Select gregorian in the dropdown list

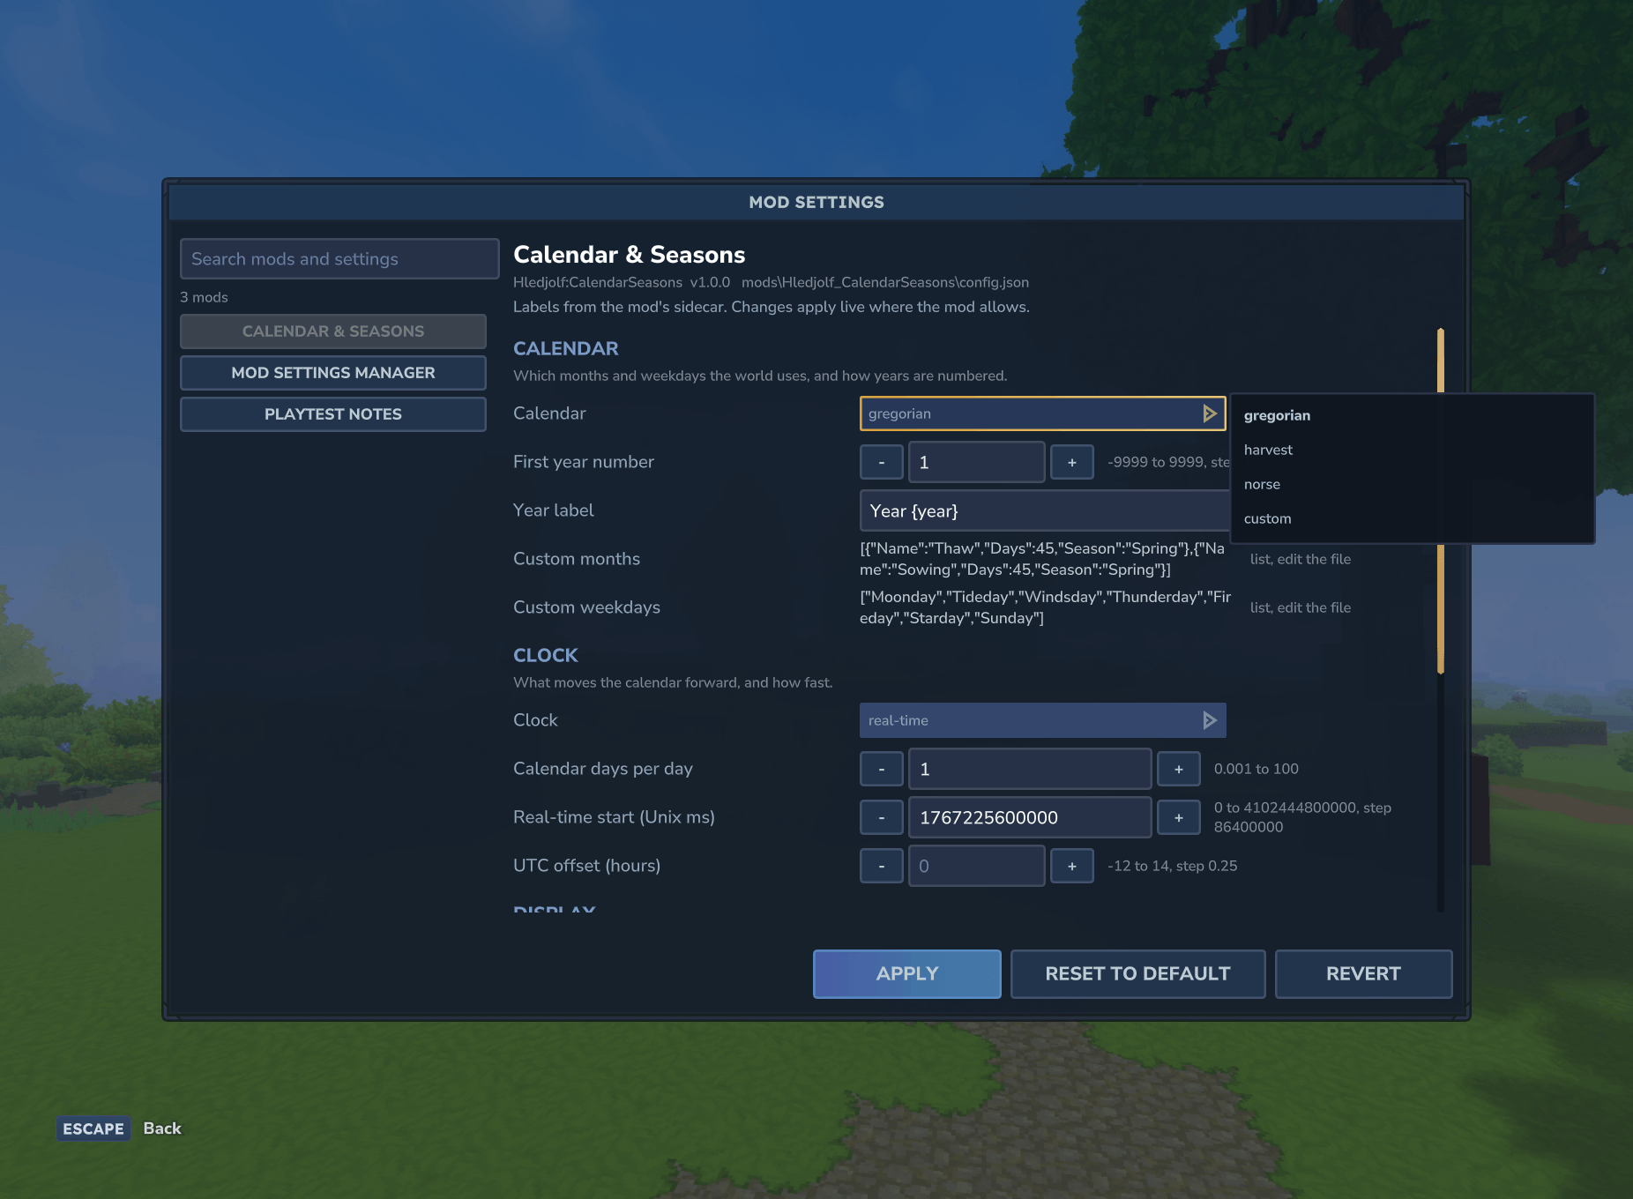1277,415
